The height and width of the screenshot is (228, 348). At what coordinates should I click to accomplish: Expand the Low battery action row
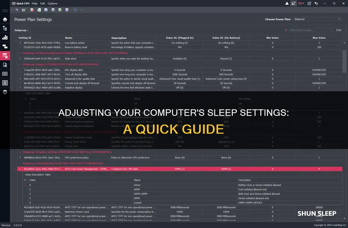(x=20, y=43)
